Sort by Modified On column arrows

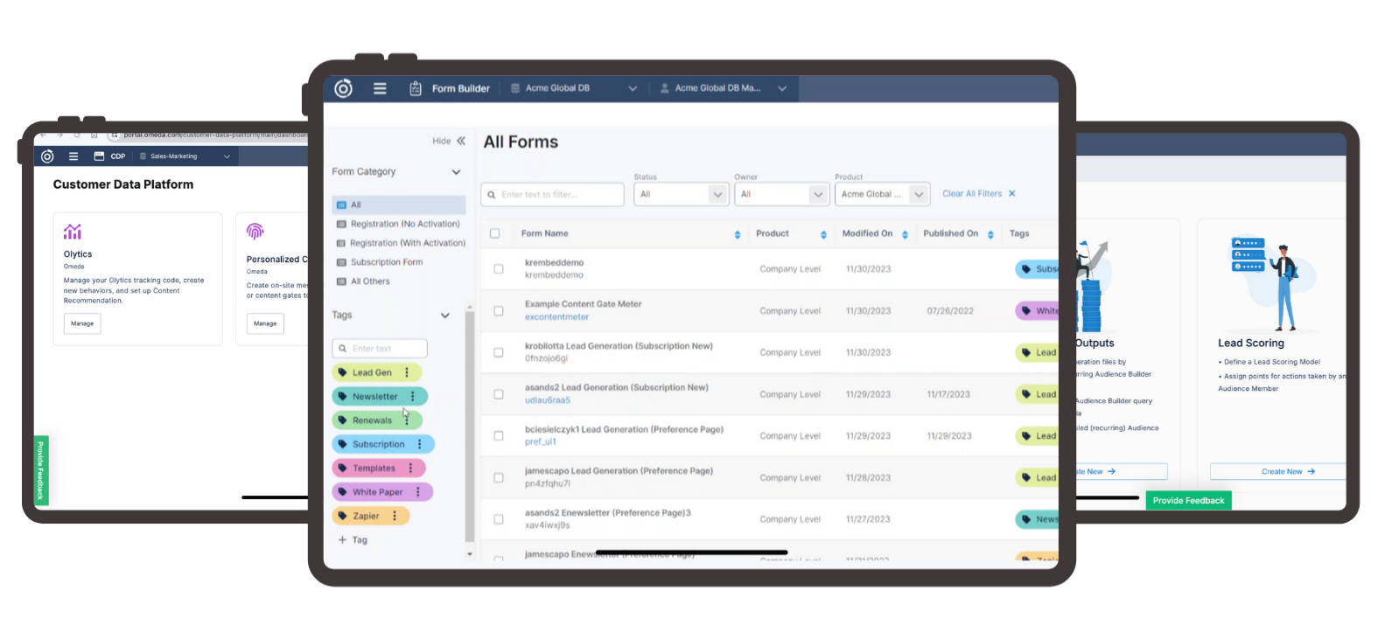point(905,234)
